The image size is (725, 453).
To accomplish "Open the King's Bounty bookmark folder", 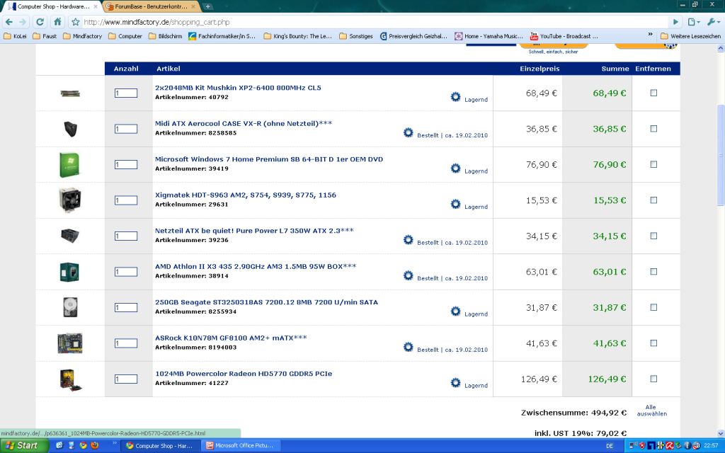I will 298,36.
